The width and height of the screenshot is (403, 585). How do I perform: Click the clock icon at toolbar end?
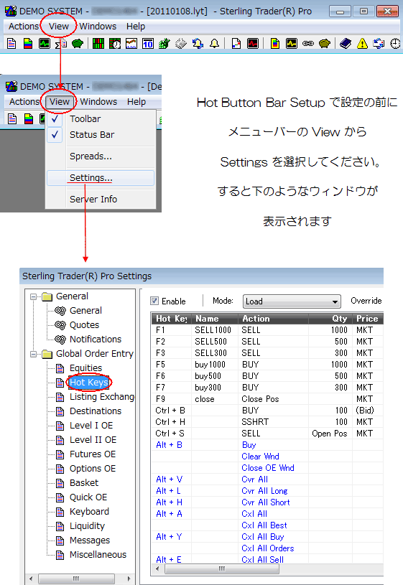(396, 43)
